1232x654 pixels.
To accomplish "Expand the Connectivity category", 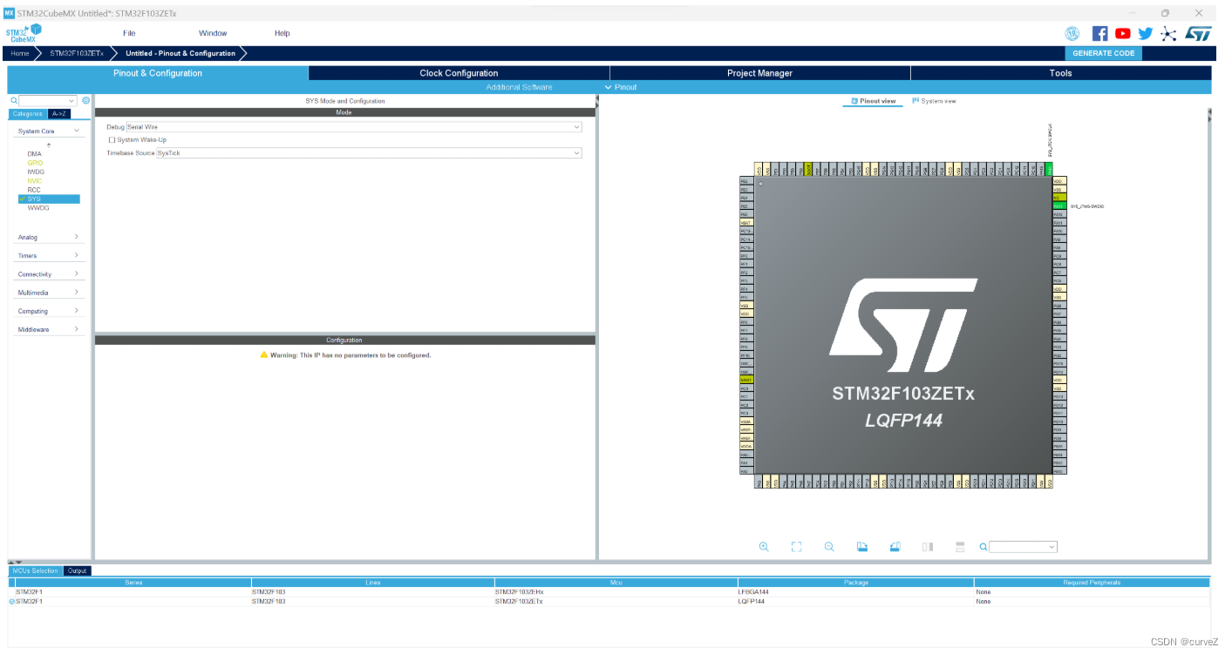I will pyautogui.click(x=77, y=273).
